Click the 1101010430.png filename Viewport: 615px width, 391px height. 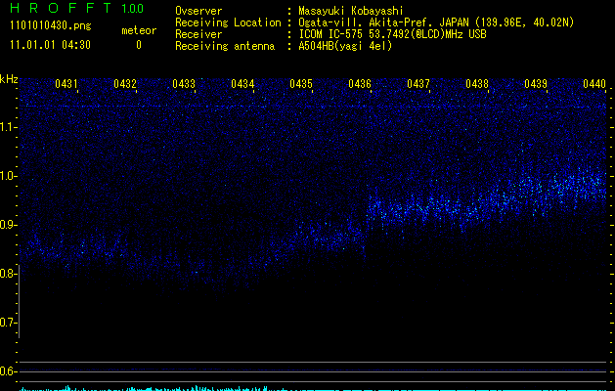click(x=49, y=26)
